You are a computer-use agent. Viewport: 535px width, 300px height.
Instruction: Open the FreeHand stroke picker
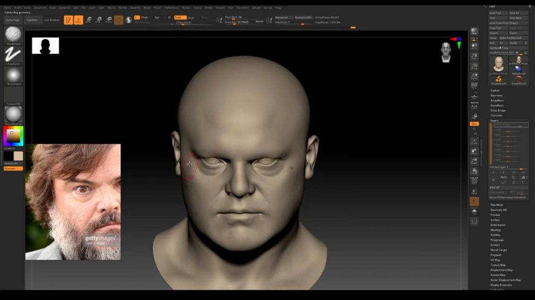click(x=13, y=55)
